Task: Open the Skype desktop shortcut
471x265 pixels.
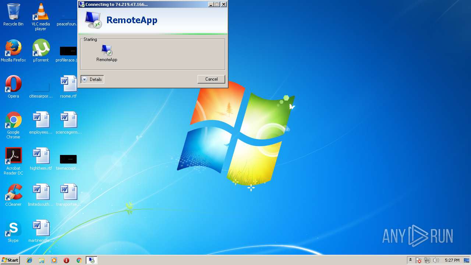Action: (x=13, y=231)
